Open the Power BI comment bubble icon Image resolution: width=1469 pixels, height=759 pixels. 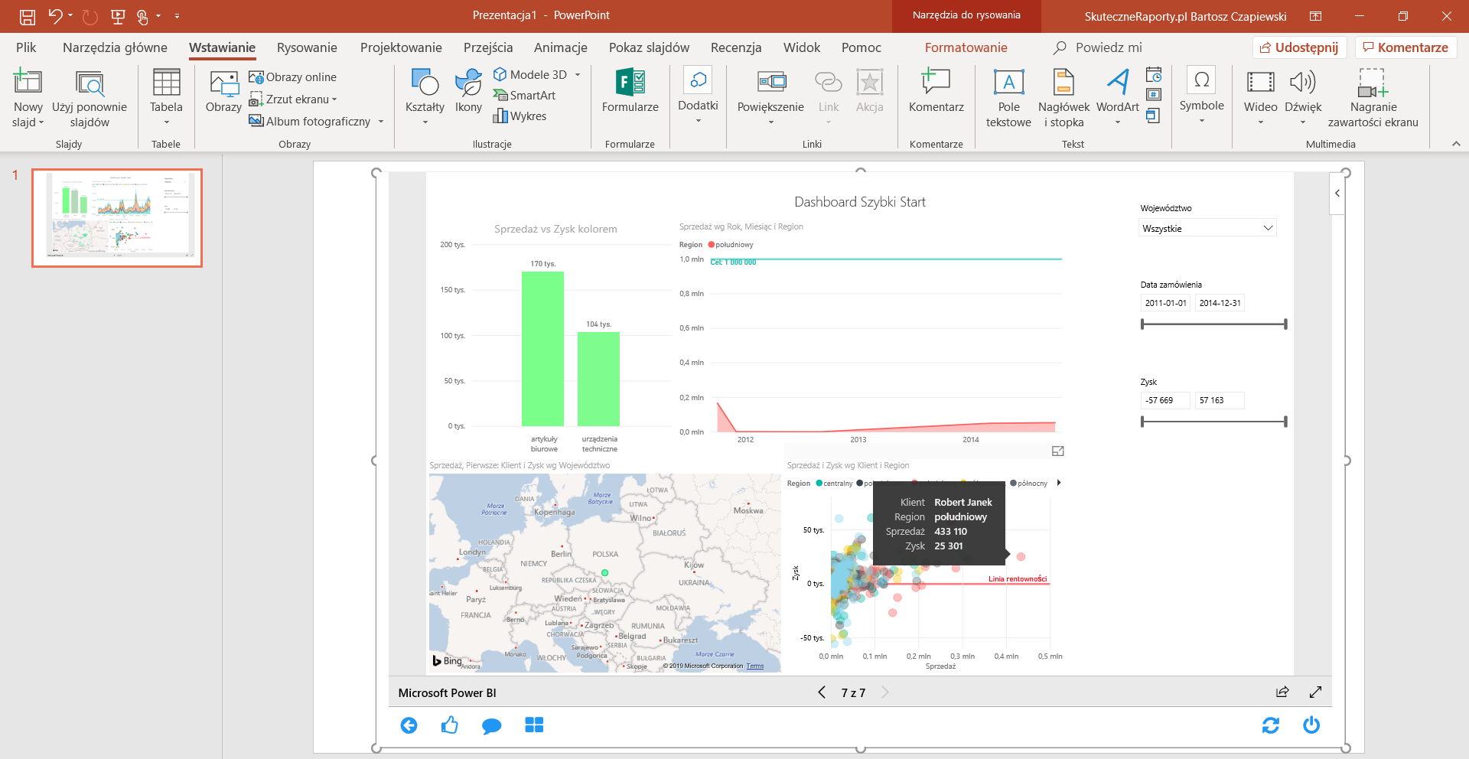[491, 725]
